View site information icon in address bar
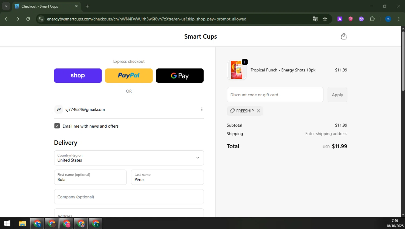This screenshot has width=405, height=229. tap(41, 19)
